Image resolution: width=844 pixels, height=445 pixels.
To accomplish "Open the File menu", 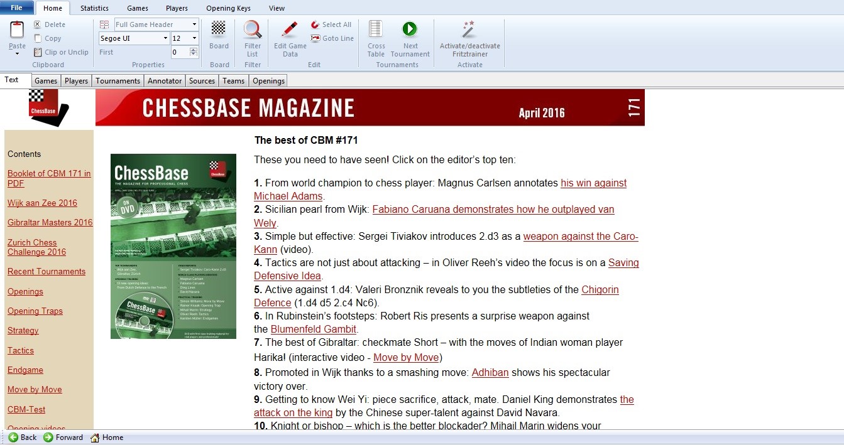I will (x=17, y=8).
